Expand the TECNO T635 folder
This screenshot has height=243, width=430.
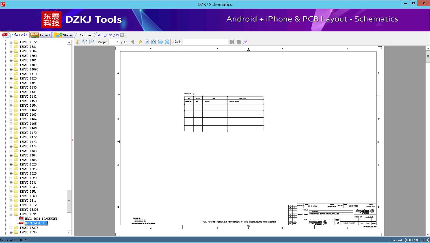point(11,232)
